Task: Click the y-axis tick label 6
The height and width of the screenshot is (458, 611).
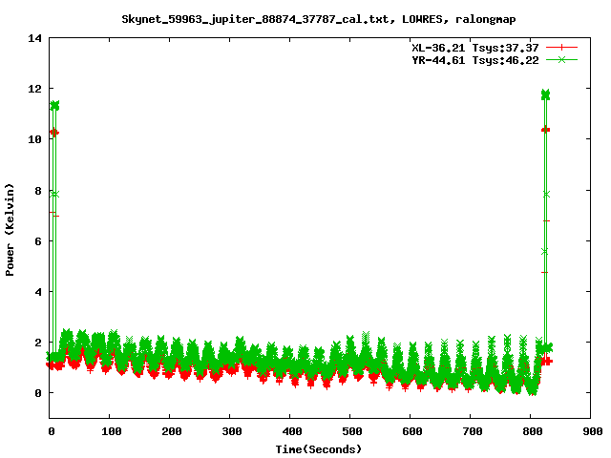Action: 38,241
